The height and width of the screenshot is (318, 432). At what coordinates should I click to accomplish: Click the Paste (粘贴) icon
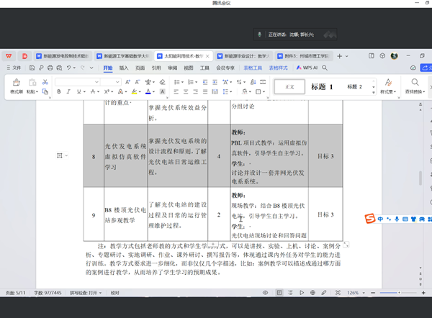pos(31,83)
